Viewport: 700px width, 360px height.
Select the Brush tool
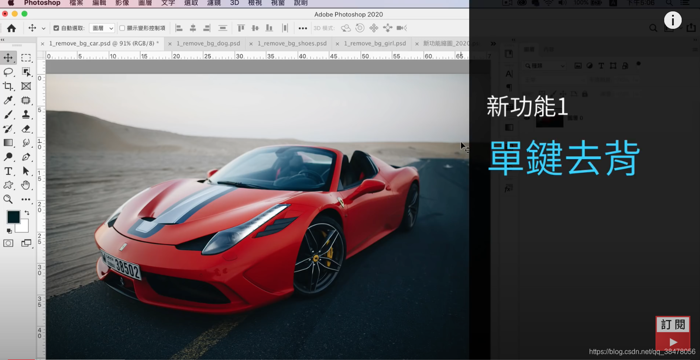[x=8, y=114]
